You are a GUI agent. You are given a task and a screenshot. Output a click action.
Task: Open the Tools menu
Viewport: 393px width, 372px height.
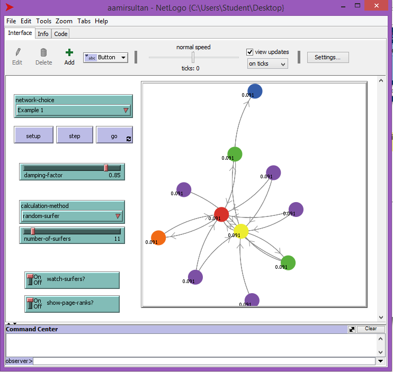pos(44,21)
